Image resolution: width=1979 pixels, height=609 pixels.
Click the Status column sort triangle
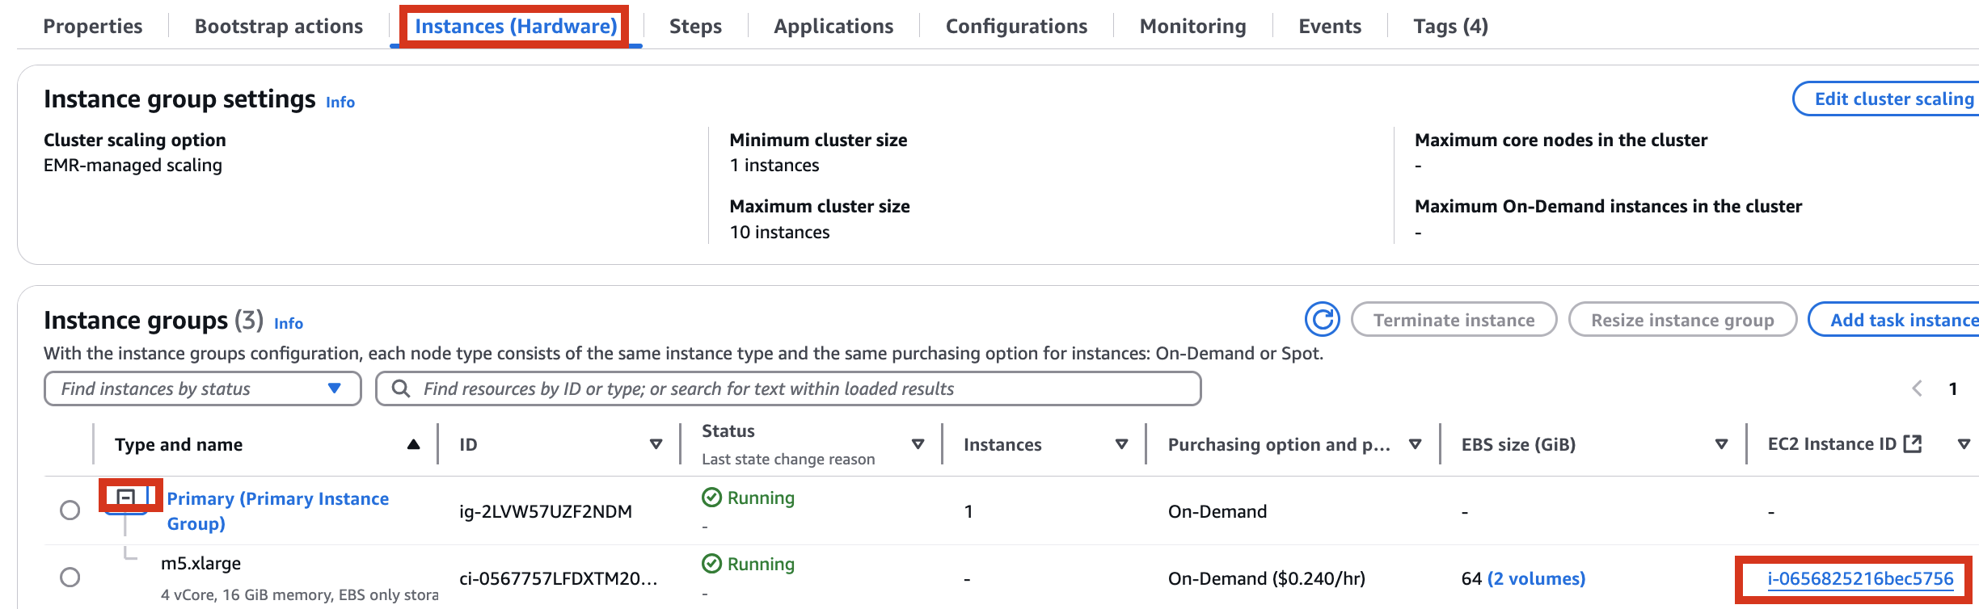pyautogui.click(x=918, y=444)
